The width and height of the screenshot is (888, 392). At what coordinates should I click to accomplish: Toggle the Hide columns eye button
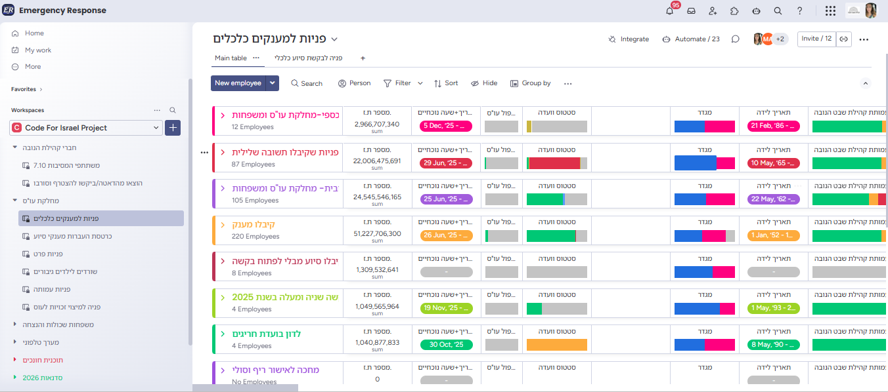[484, 83]
